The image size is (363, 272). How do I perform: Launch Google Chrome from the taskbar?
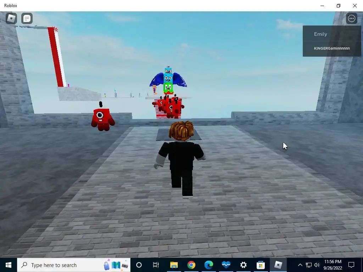coord(191,265)
